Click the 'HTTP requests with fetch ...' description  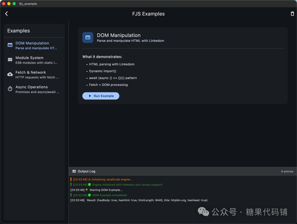point(37,77)
